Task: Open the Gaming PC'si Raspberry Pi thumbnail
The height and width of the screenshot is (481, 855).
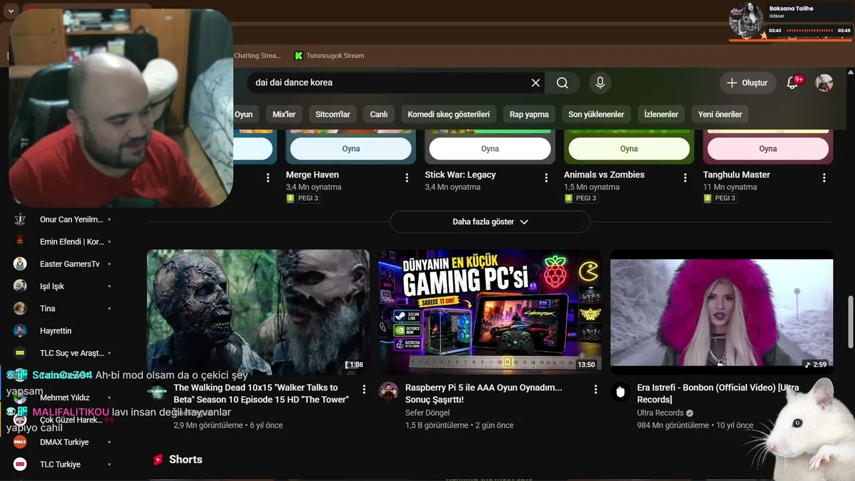Action: 490,312
